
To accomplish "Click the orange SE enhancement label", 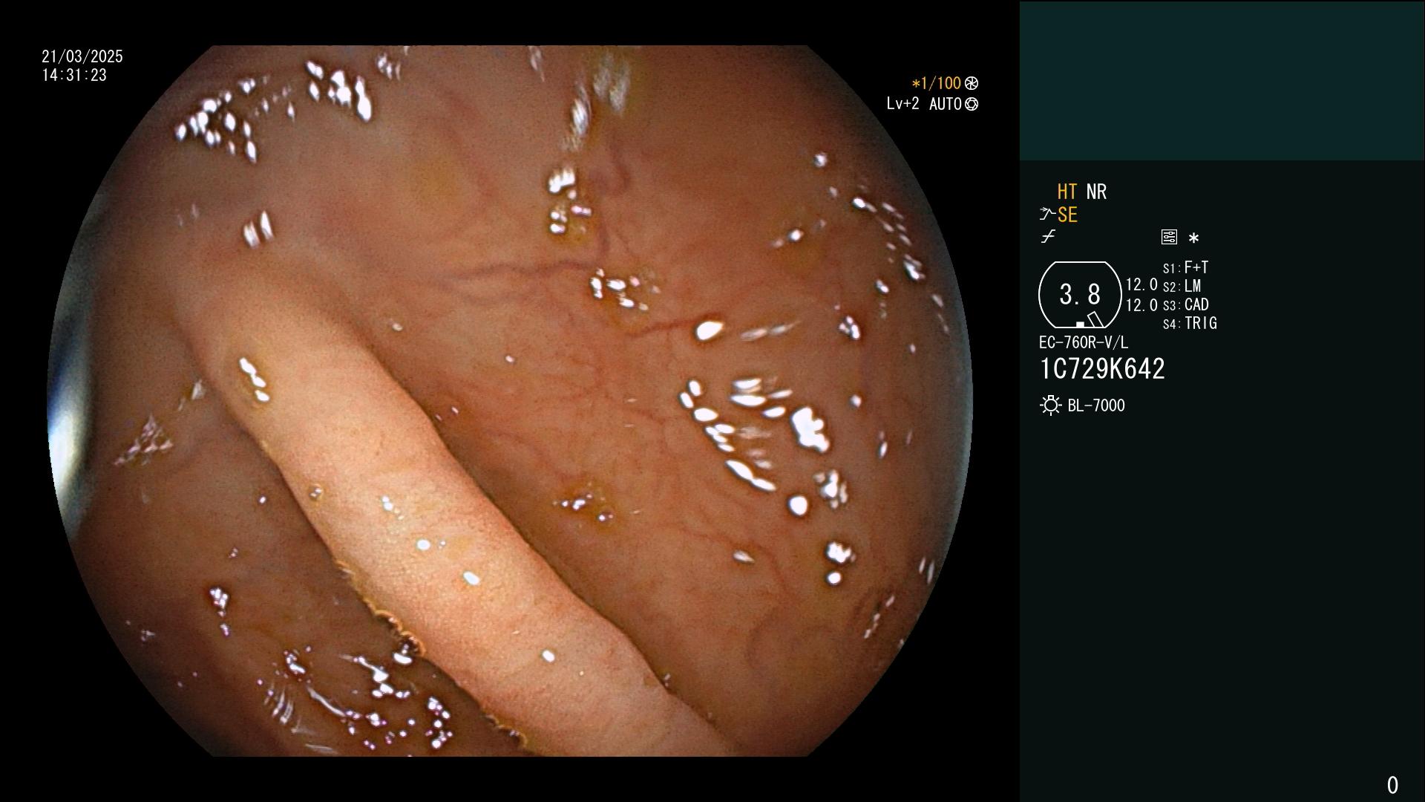I will point(1067,215).
